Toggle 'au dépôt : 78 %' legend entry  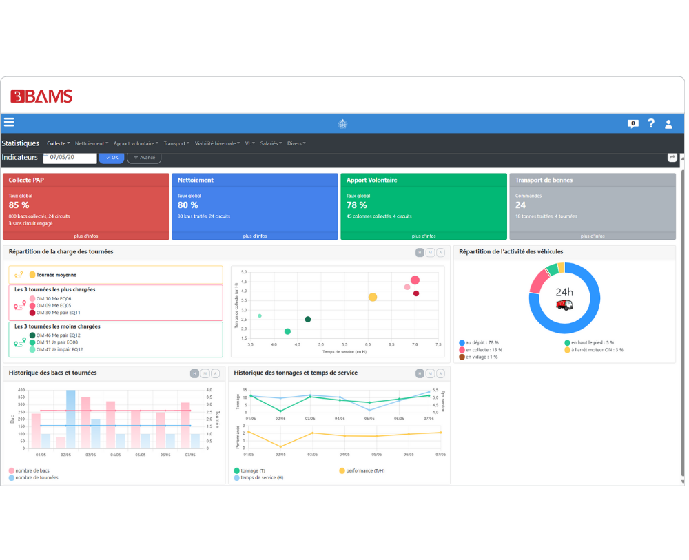pyautogui.click(x=482, y=342)
